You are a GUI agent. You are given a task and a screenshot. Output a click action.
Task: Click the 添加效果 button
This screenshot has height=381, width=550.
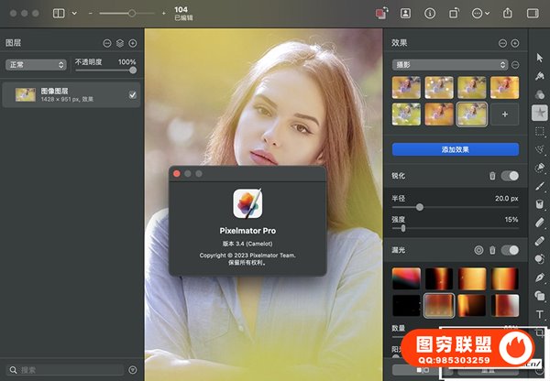[x=455, y=148]
